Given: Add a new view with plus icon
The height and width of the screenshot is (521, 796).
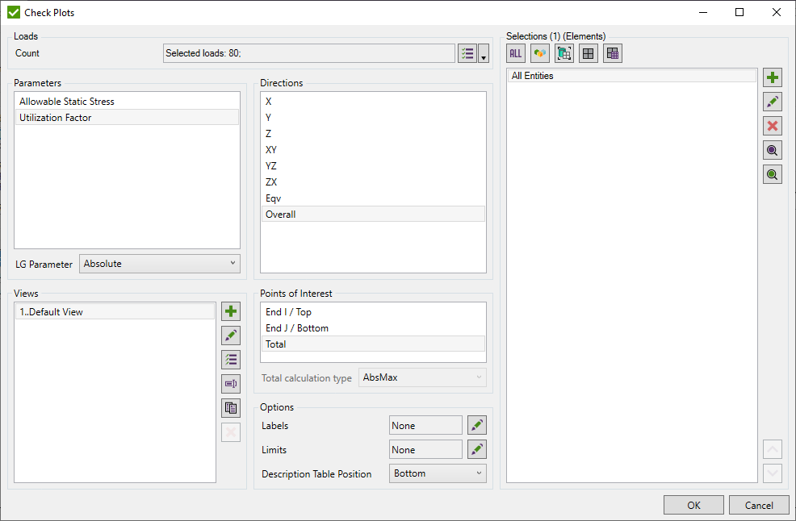Looking at the screenshot, I should tap(231, 311).
